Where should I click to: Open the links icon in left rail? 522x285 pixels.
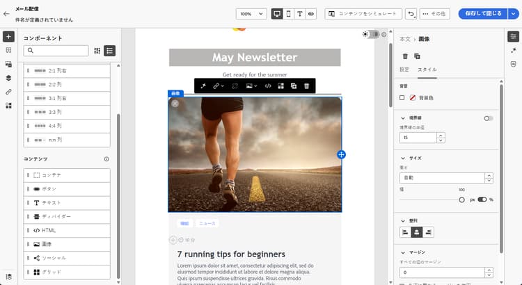point(8,92)
